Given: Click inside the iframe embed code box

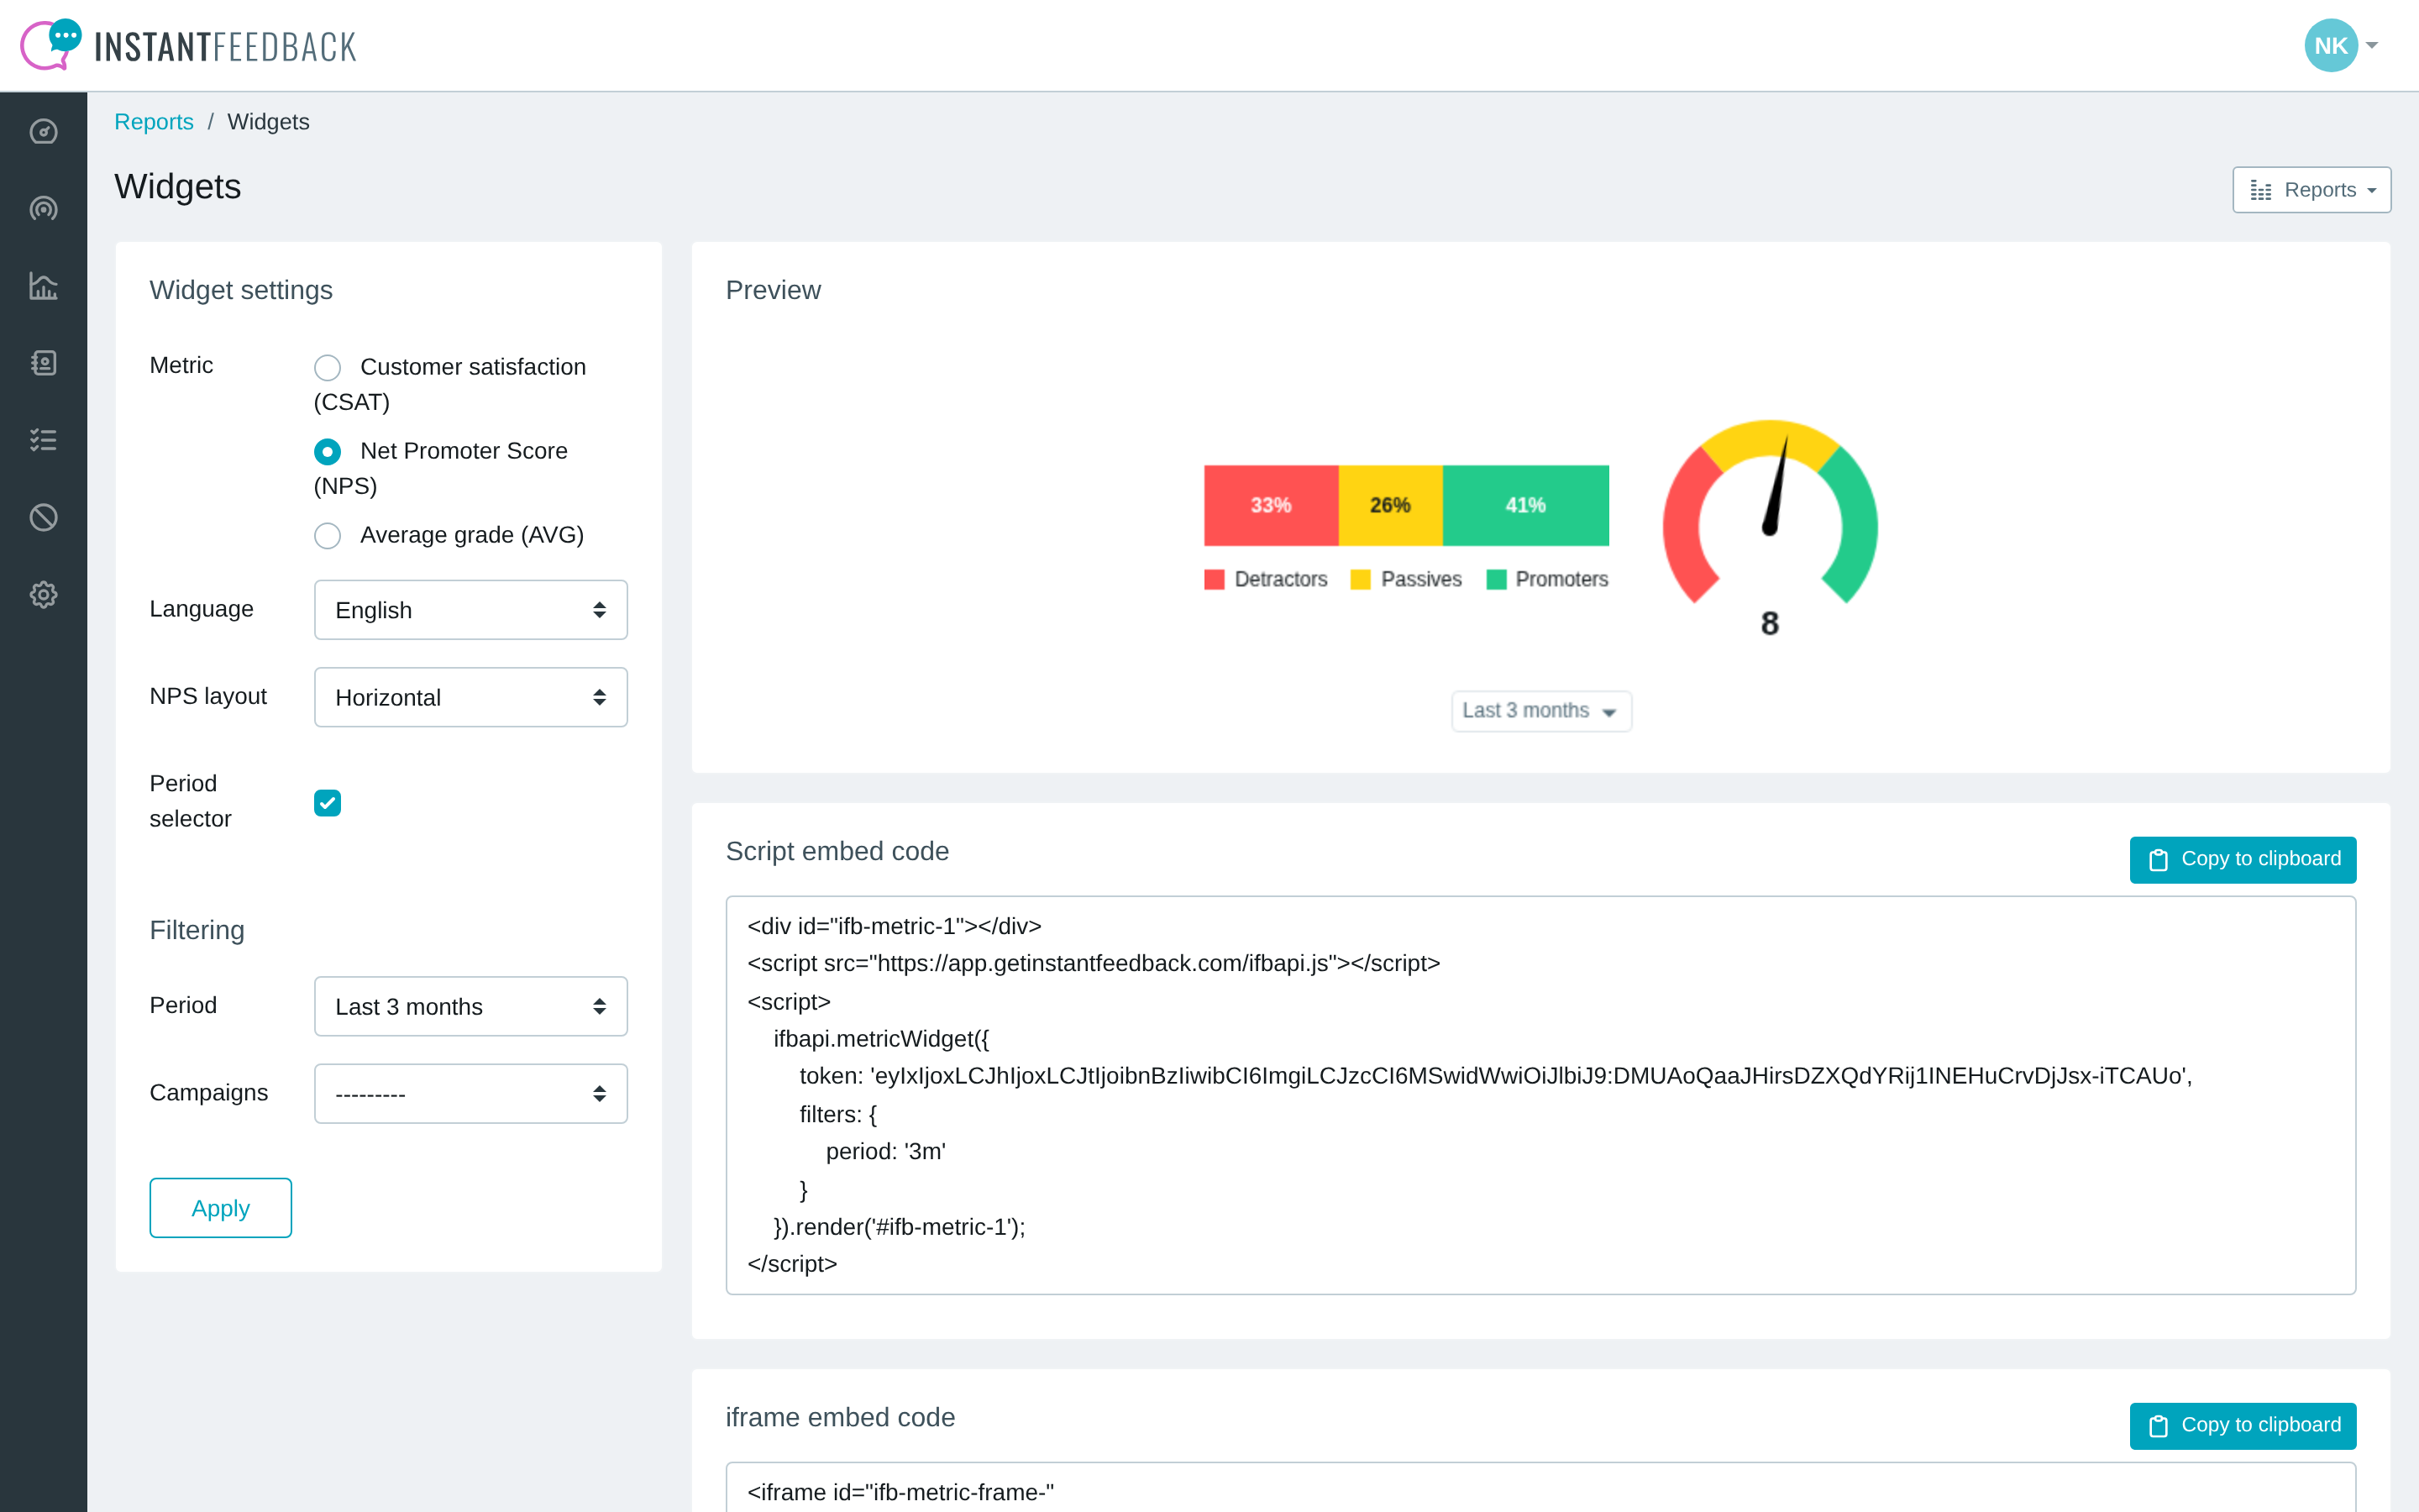Looking at the screenshot, I should pyautogui.click(x=1540, y=1487).
